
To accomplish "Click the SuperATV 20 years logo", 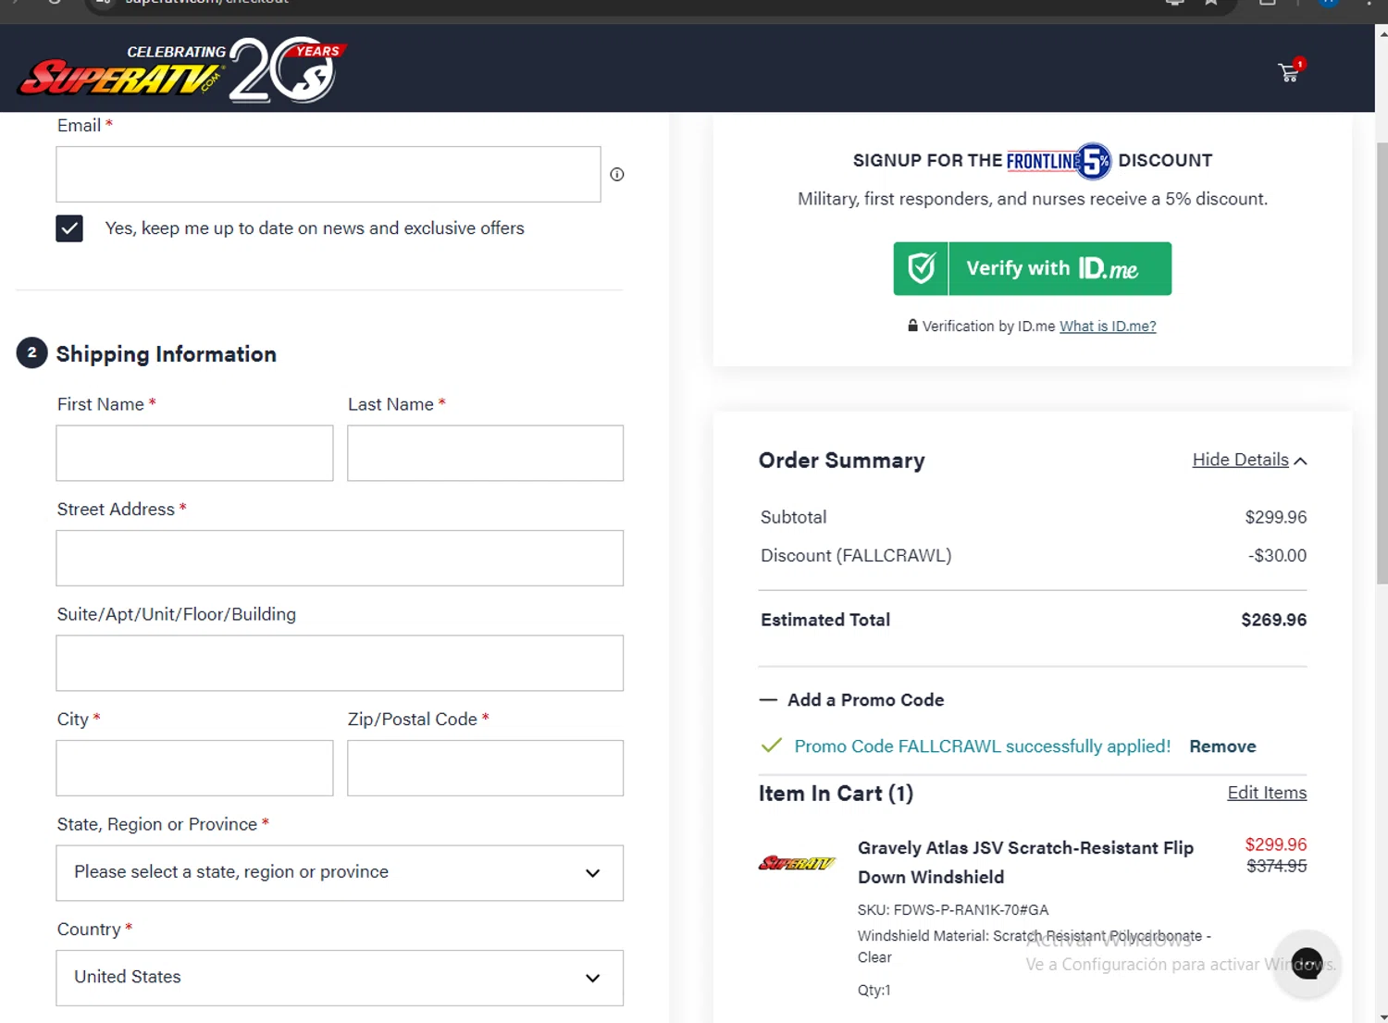I will coord(182,69).
